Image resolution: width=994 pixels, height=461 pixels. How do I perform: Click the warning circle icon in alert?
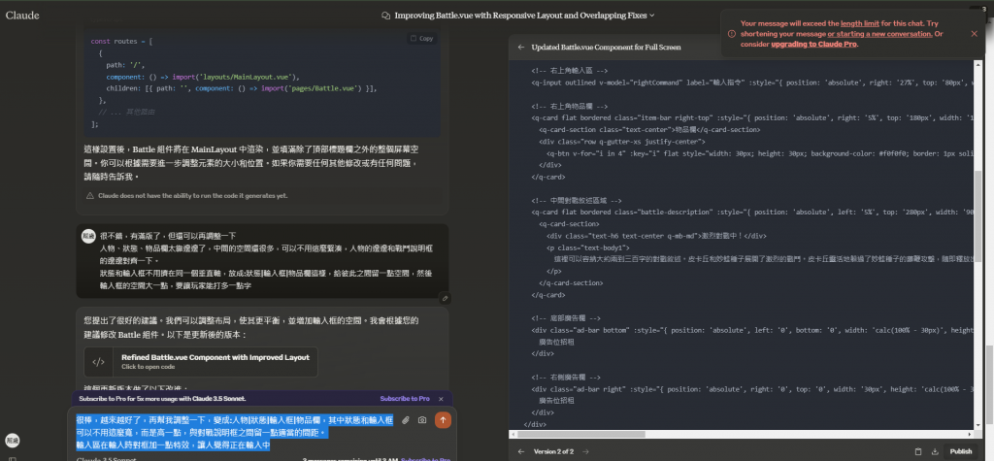(732, 34)
